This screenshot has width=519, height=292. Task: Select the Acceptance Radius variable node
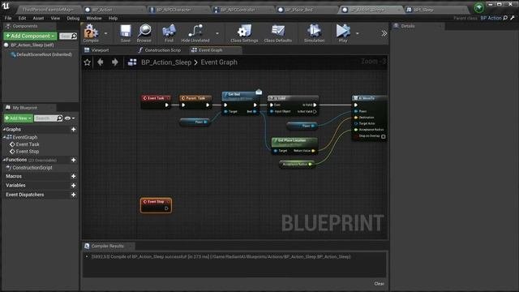click(296, 164)
